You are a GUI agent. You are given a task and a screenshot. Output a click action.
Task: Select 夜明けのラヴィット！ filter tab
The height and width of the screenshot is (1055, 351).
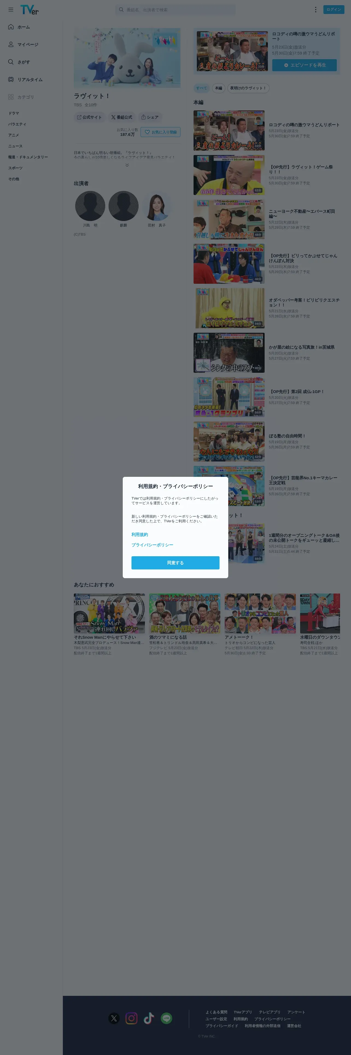248,88
